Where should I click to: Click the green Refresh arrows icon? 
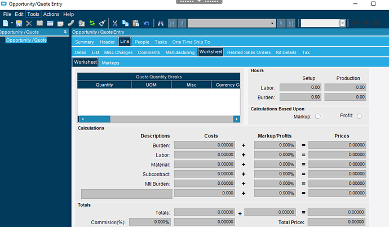(92, 23)
